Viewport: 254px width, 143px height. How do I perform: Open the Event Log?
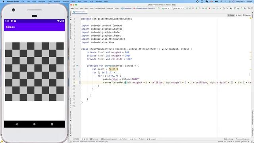pyautogui.click(x=229, y=139)
